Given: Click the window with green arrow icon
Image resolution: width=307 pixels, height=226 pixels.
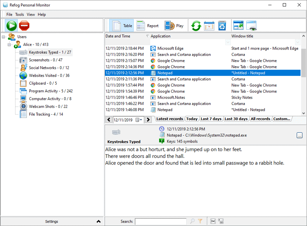Looking at the screenshot, I should 238,25.
